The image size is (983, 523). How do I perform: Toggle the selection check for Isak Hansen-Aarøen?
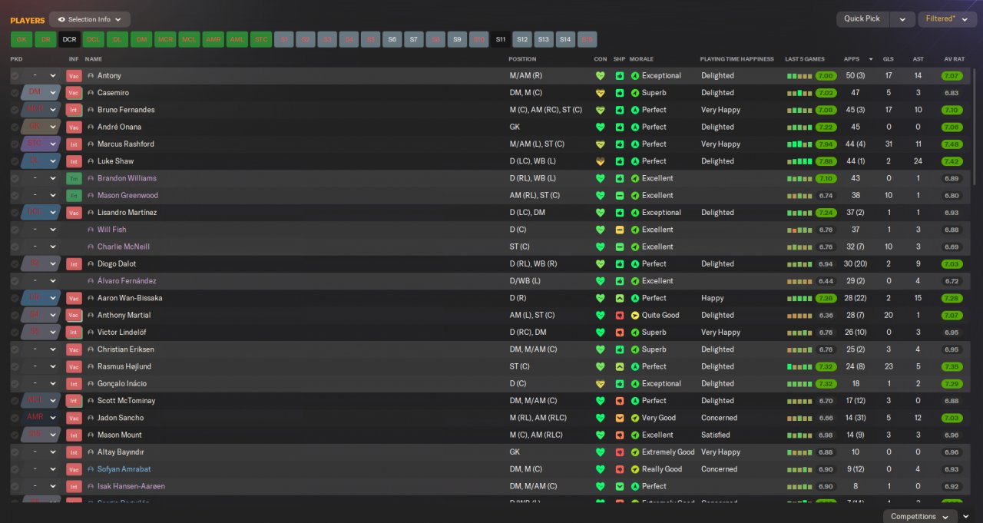[15, 486]
